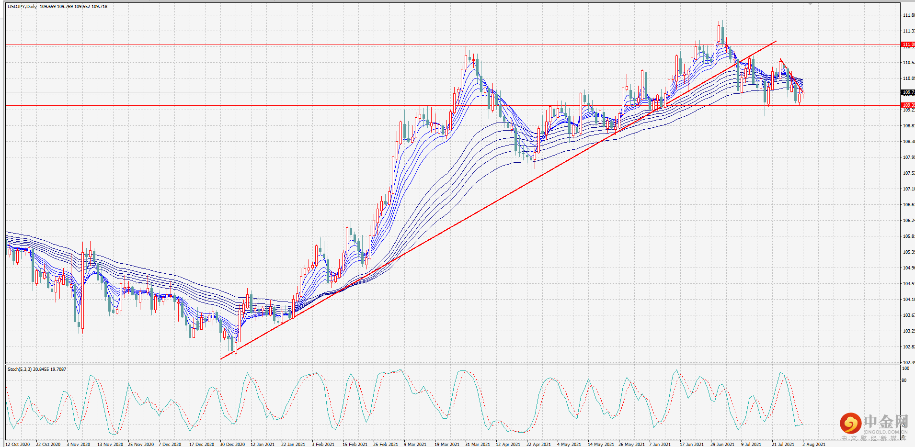Select the USDJPY,Daily chart title
The height and width of the screenshot is (447, 915).
point(22,7)
